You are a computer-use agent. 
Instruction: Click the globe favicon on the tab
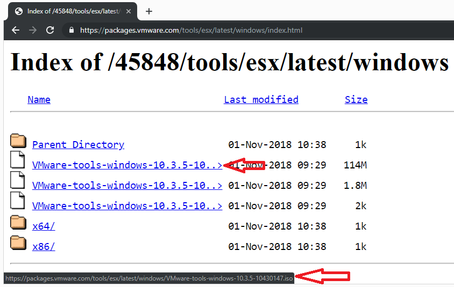click(19, 11)
